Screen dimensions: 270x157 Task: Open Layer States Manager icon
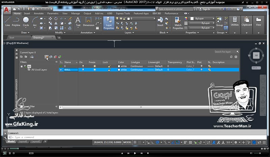click(x=32, y=57)
